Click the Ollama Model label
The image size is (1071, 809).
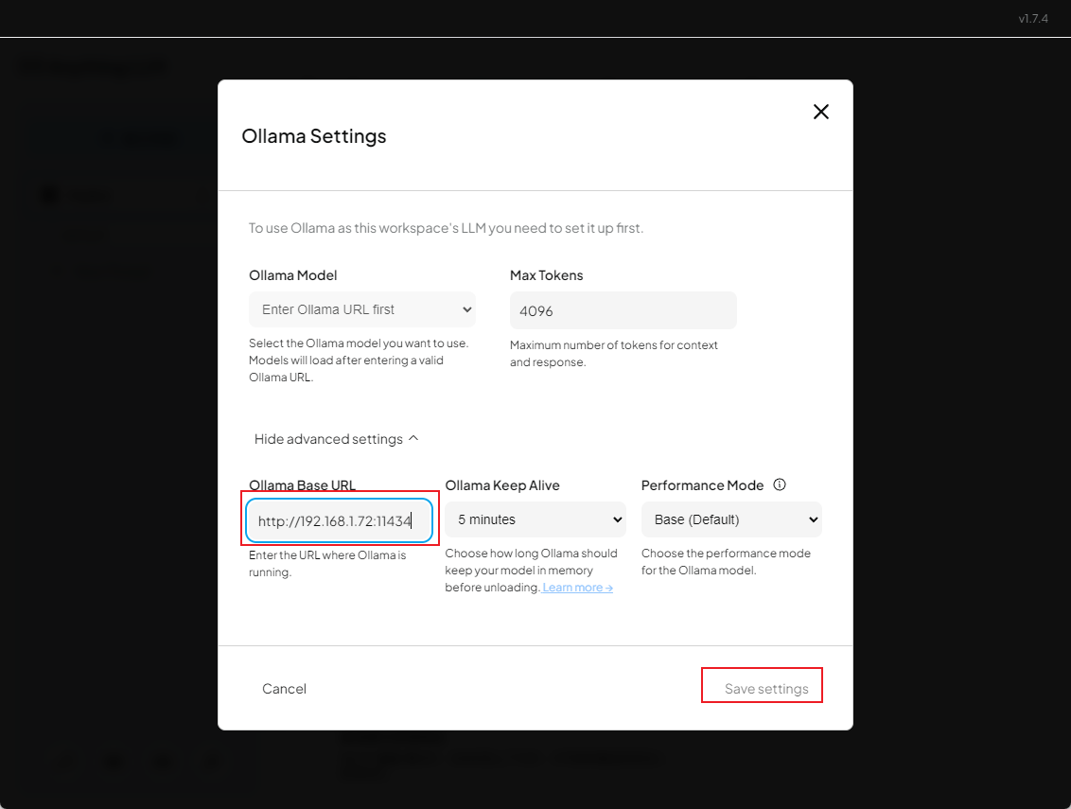[293, 275]
